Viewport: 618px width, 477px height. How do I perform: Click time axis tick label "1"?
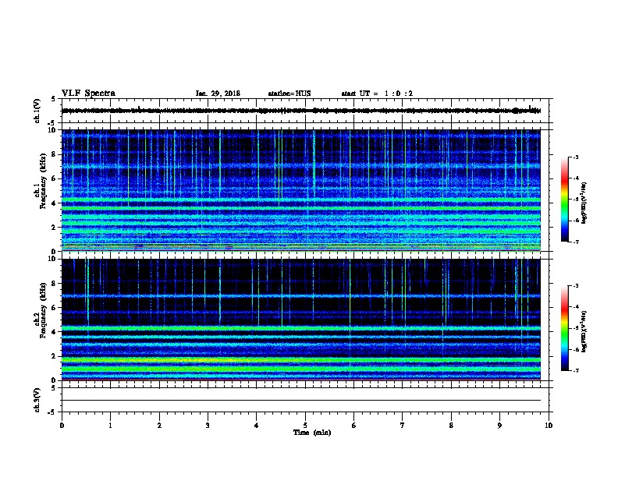tap(110, 426)
